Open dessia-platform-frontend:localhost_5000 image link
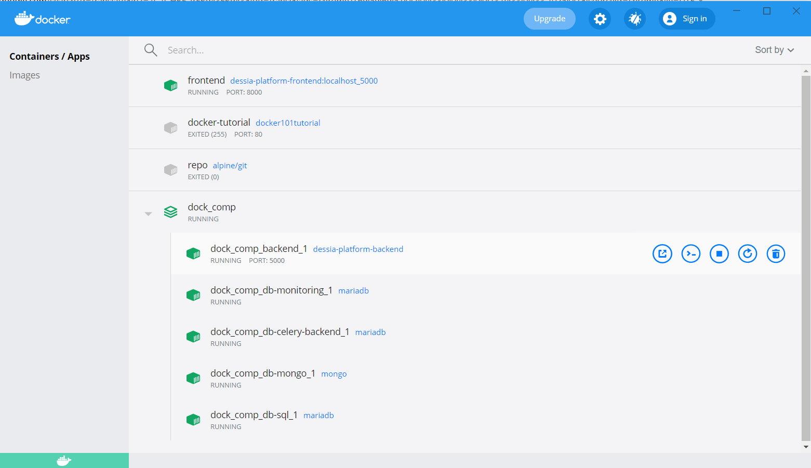Screen dimensions: 811x468 (x=304, y=81)
